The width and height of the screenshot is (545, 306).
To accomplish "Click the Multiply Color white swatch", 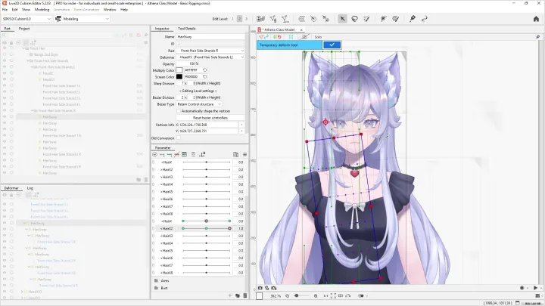I will 179,70.
